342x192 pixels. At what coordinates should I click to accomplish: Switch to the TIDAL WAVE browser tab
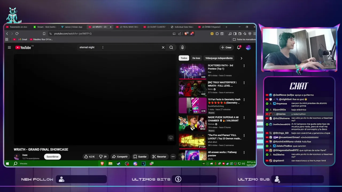127,27
